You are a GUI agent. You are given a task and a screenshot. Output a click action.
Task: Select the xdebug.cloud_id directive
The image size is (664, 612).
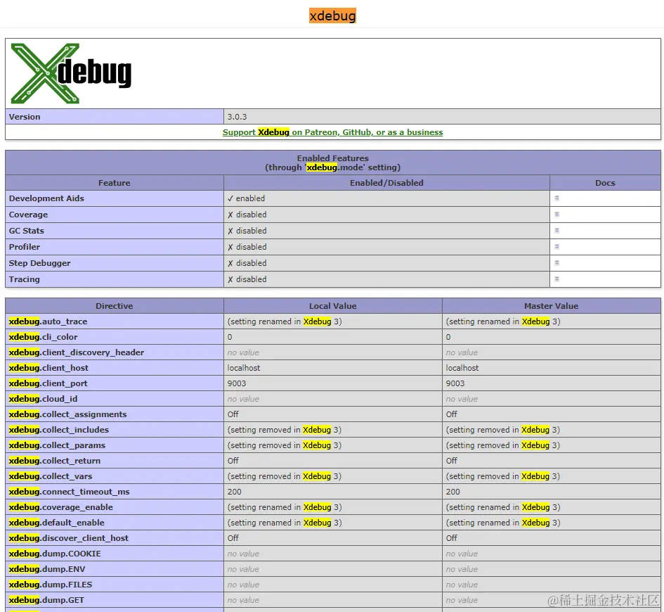[x=43, y=399]
